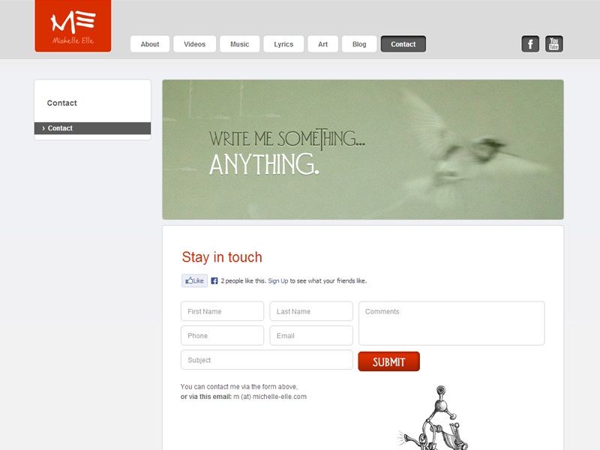Select the Contact item in the sidebar
The image size is (600, 450).
[92, 128]
